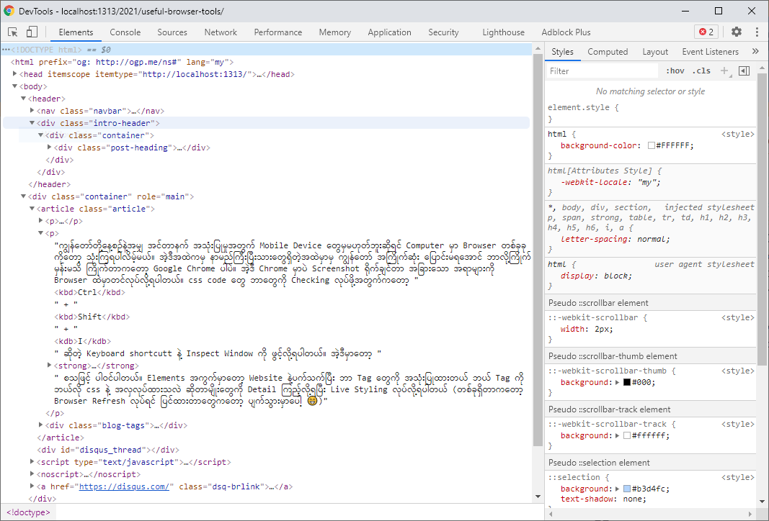Switch to the Performance tab

pyautogui.click(x=278, y=32)
